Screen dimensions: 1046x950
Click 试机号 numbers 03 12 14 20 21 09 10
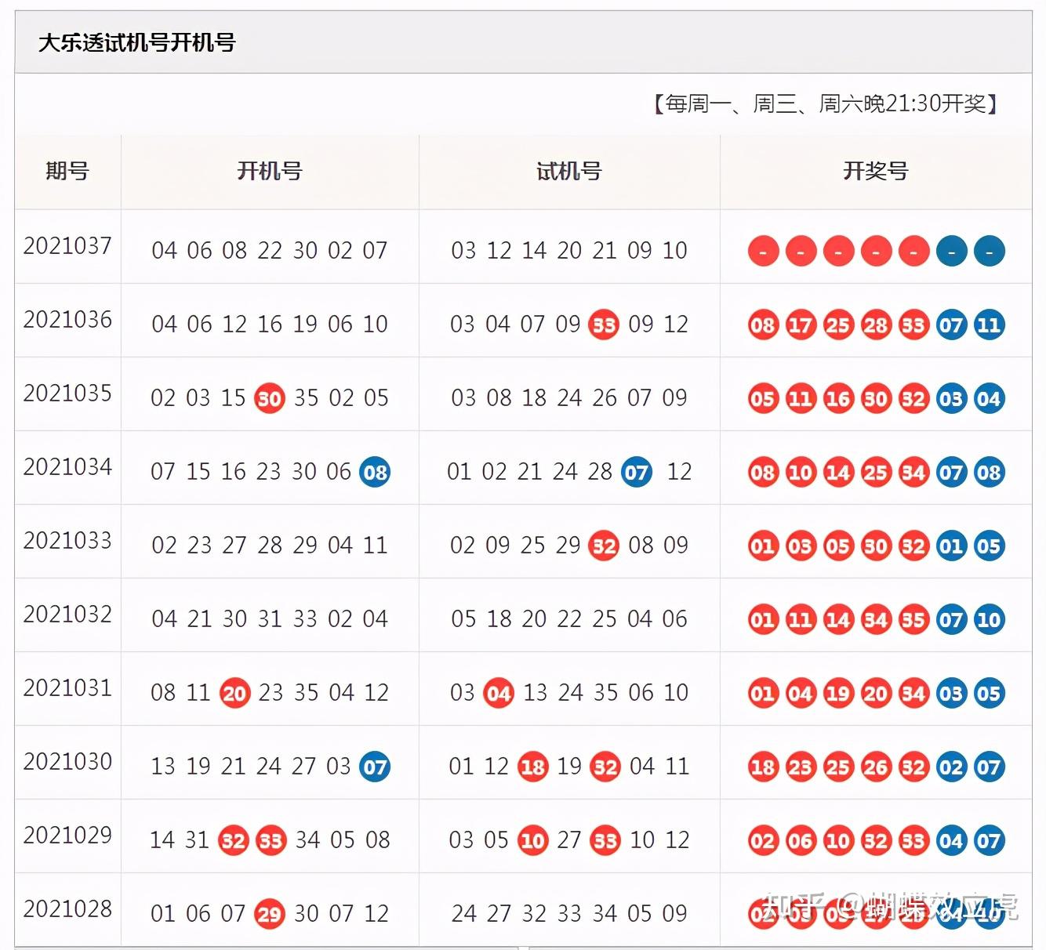pos(569,251)
